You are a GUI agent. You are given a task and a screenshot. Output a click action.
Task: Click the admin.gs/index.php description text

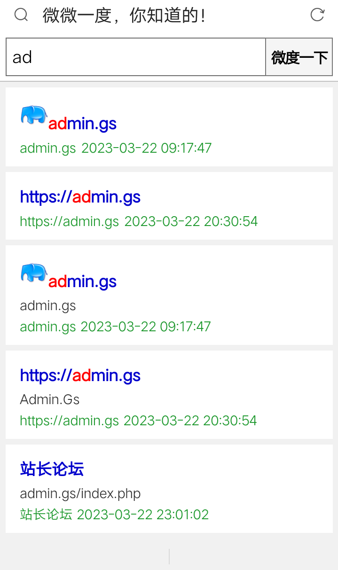click(80, 494)
